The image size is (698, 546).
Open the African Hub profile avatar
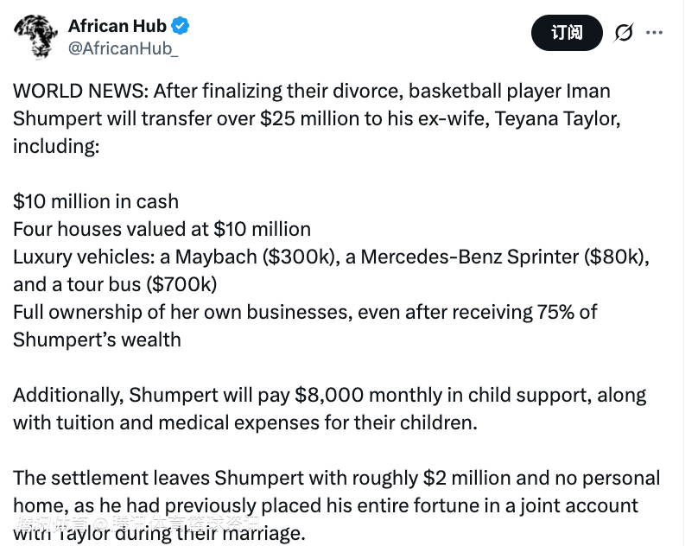[34, 37]
